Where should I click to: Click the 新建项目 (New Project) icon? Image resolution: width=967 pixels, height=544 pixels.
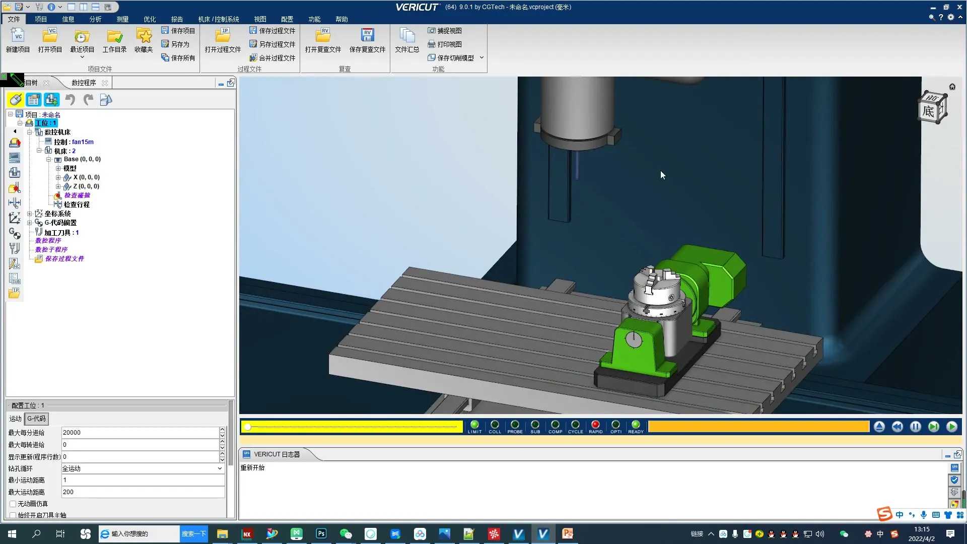point(18,36)
